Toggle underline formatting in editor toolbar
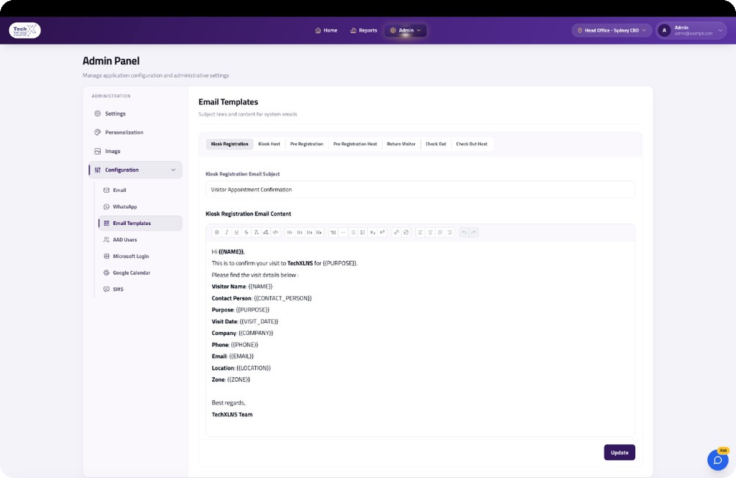Screen dimensions: 736x478 pos(236,233)
